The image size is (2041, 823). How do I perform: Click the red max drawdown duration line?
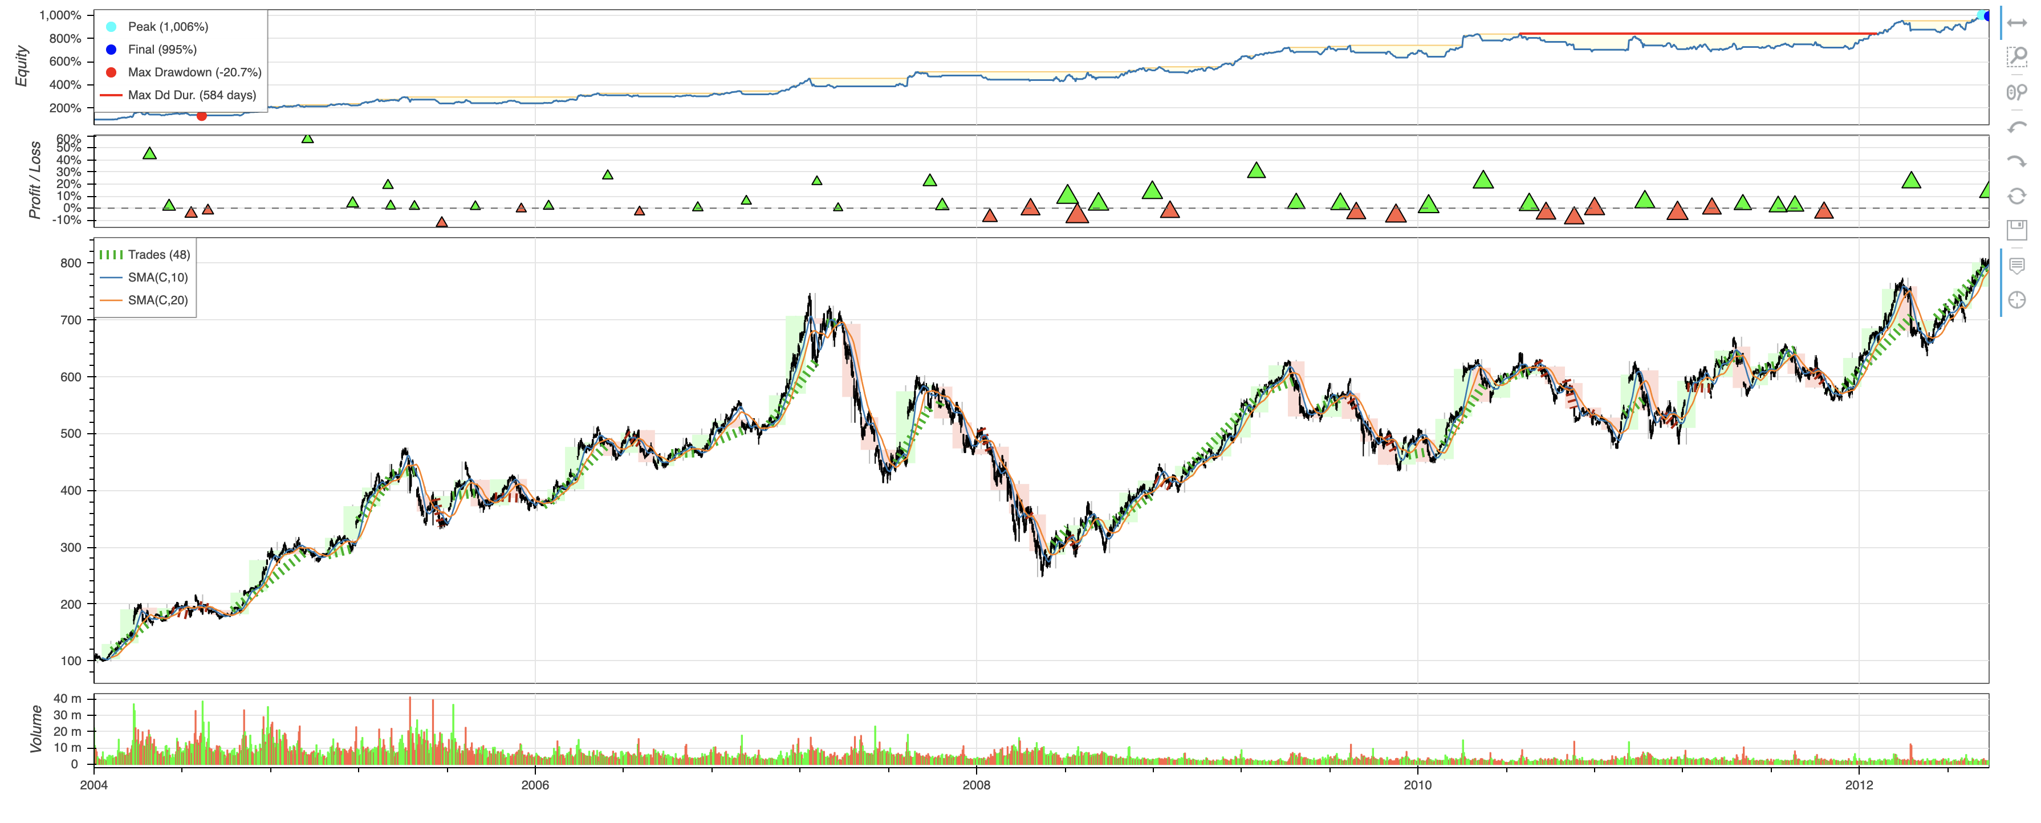click(1696, 34)
